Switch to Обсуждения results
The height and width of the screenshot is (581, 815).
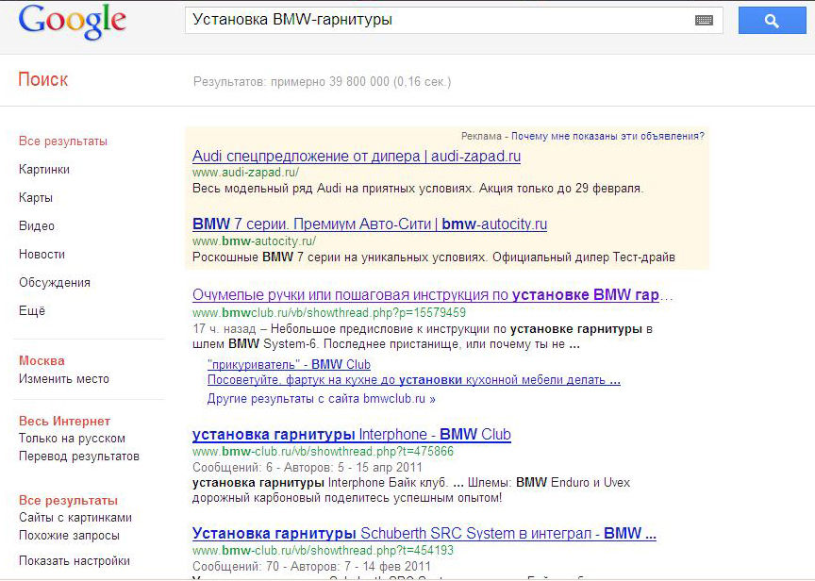tap(55, 283)
